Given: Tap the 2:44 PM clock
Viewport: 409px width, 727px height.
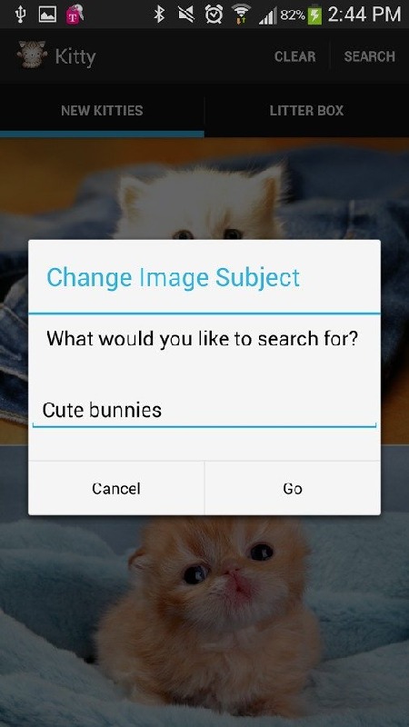Looking at the screenshot, I should tap(364, 15).
